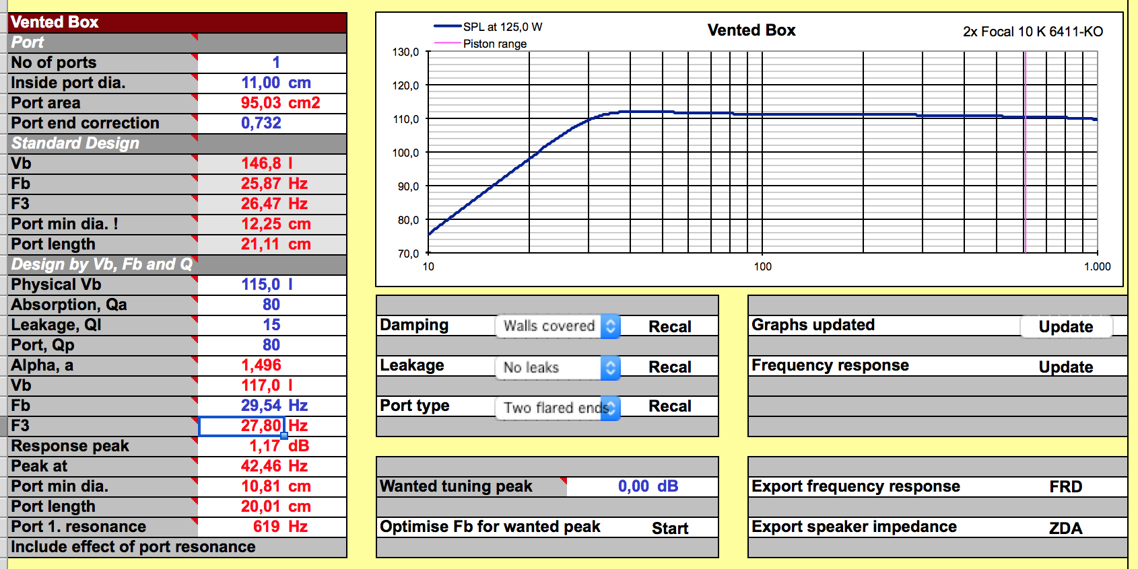Click the Port length 21,11 cm value
The image size is (1138, 569).
click(272, 244)
